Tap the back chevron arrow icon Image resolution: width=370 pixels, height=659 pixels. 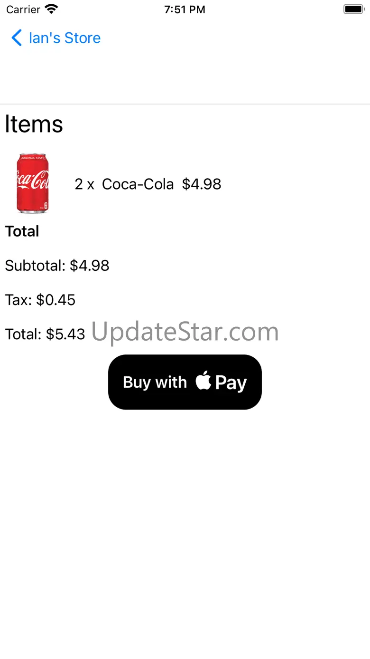[17, 38]
